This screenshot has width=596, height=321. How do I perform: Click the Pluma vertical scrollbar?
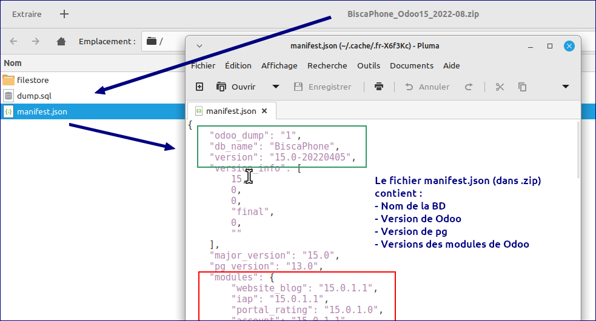[x=578, y=150]
